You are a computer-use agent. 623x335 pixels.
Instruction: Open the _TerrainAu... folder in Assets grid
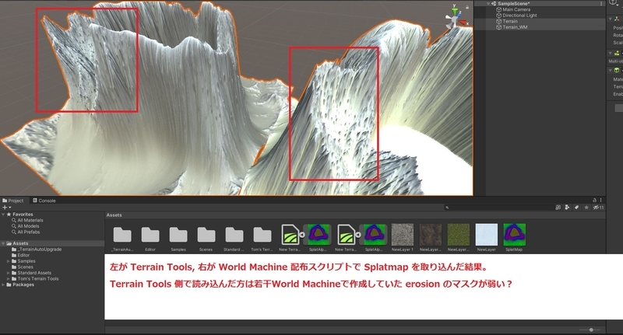pyautogui.click(x=122, y=235)
